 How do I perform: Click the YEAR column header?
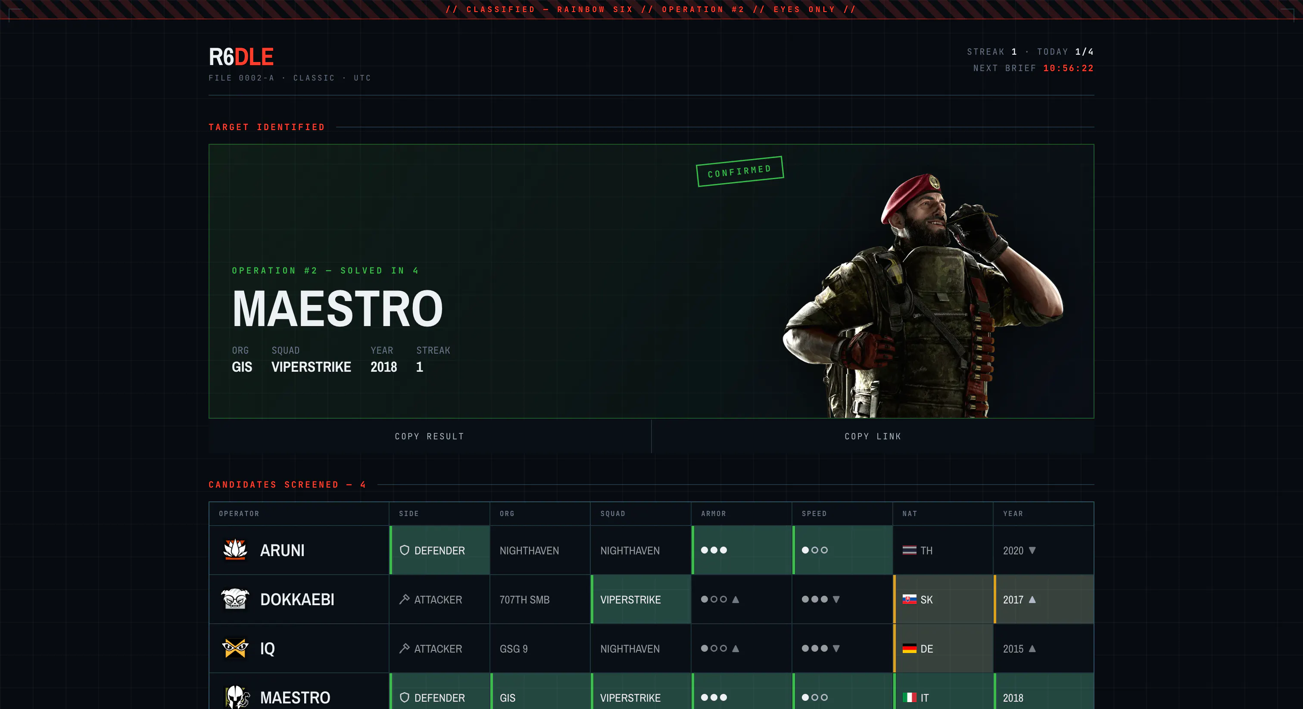click(1013, 513)
